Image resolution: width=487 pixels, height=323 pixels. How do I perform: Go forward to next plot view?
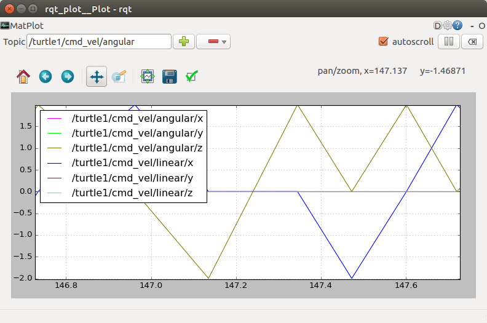point(68,76)
